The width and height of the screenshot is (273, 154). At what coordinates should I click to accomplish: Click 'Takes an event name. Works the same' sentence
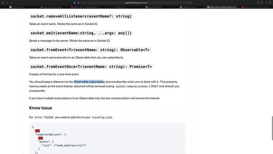coord(64,24)
